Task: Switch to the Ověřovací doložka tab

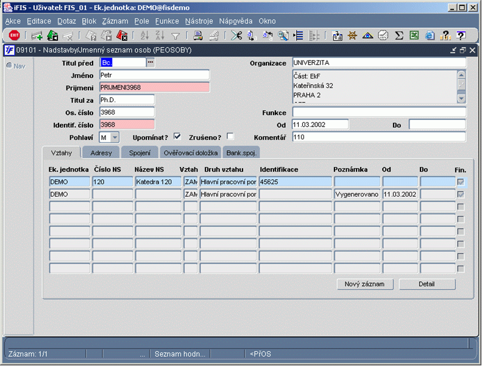Action: pos(190,153)
